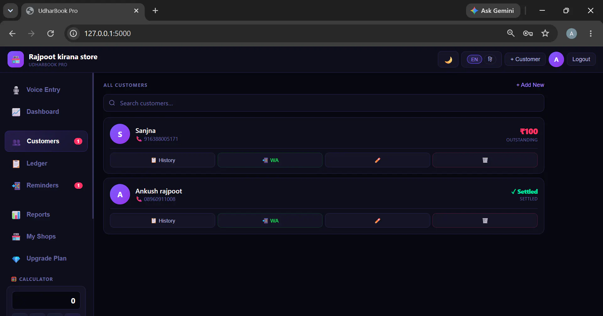
Task: Open Upgrade Plan in the sidebar
Action: 46,258
